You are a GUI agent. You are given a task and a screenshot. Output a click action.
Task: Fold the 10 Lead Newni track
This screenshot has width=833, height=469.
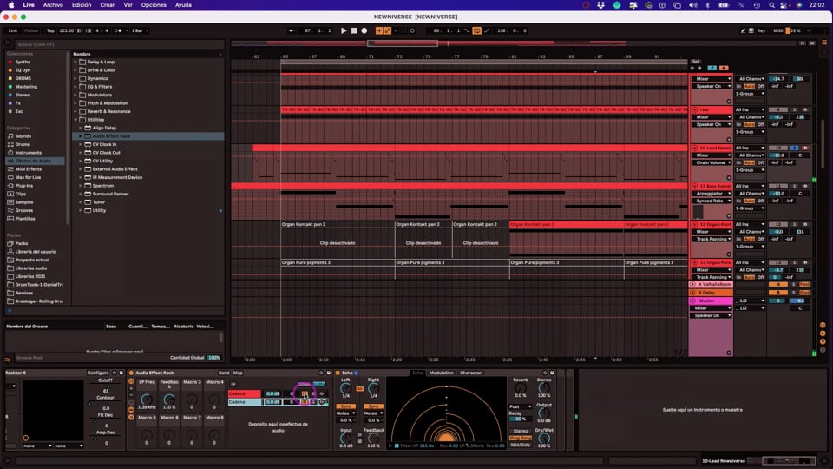click(694, 148)
